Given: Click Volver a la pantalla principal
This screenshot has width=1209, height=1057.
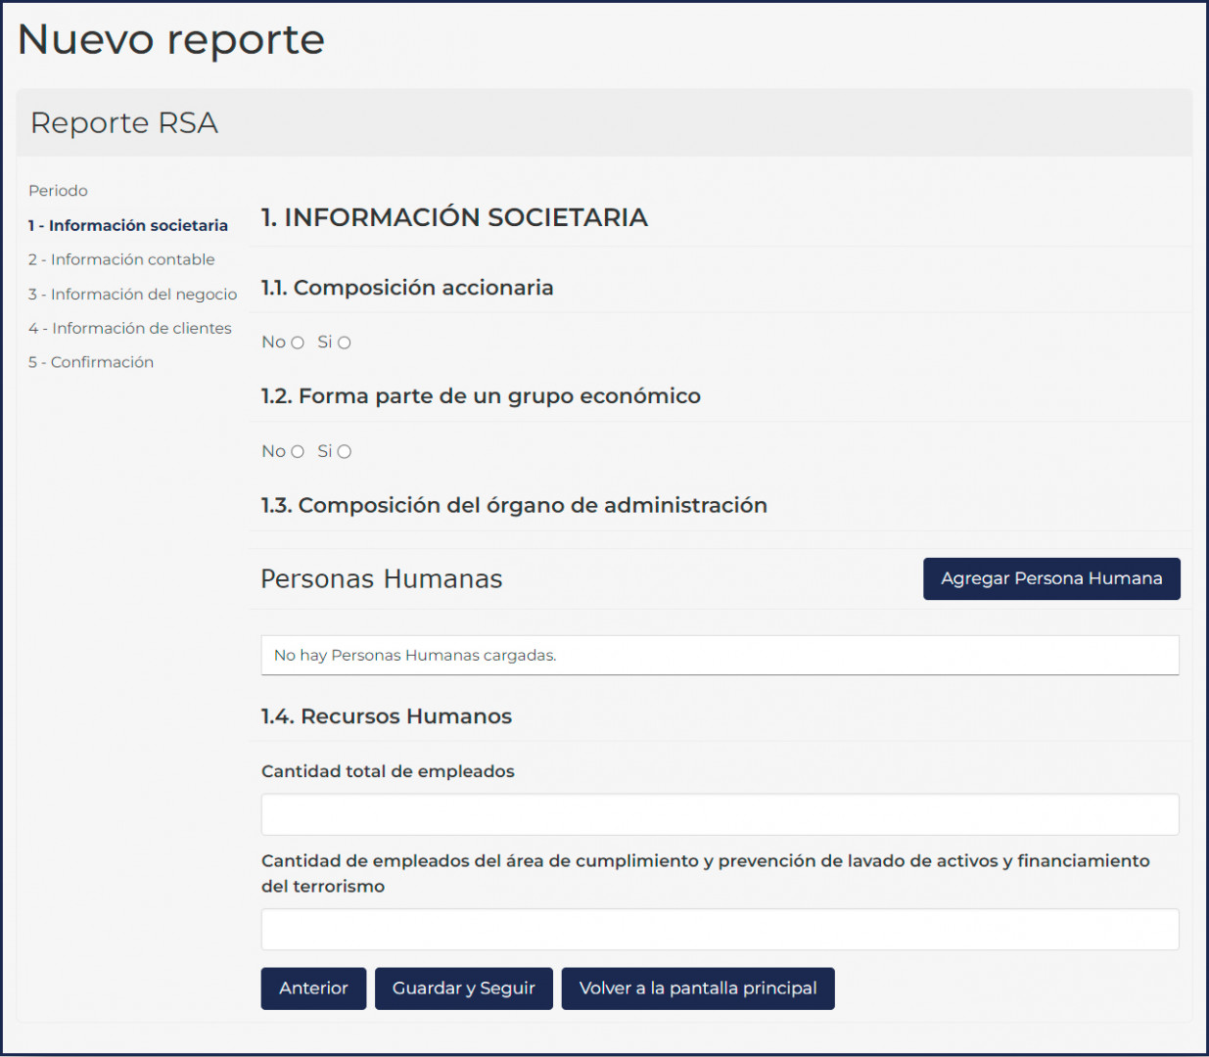Looking at the screenshot, I should pos(697,988).
